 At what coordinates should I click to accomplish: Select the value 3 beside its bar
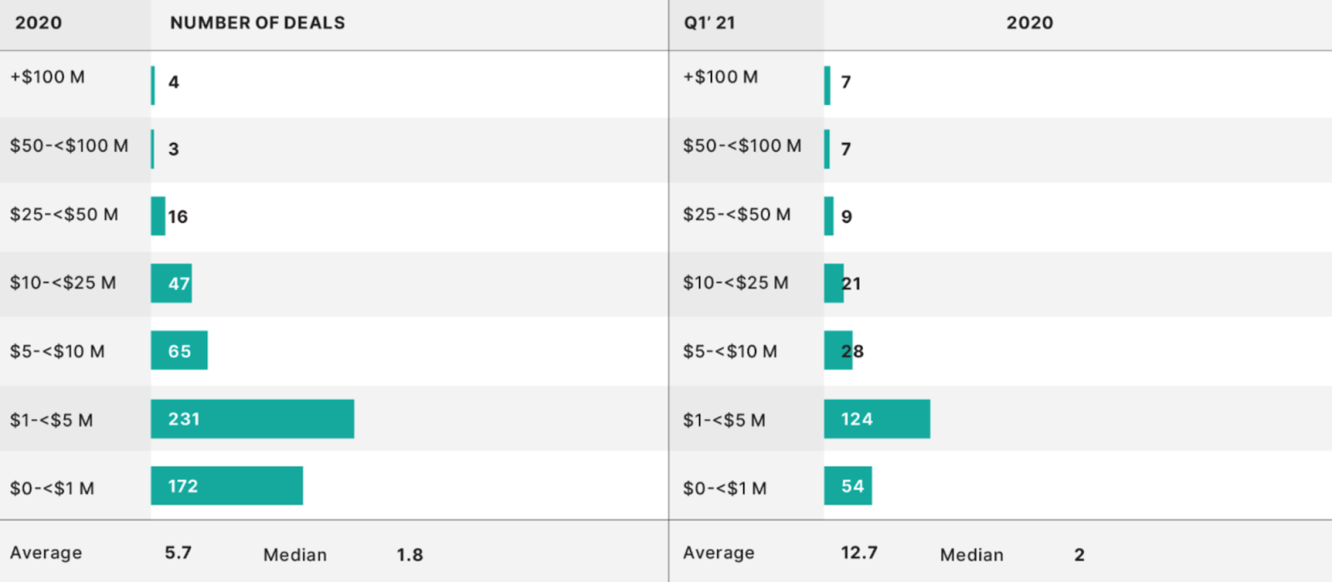[x=173, y=150]
